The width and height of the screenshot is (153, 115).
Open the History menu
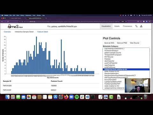pyautogui.click(x=22, y=15)
